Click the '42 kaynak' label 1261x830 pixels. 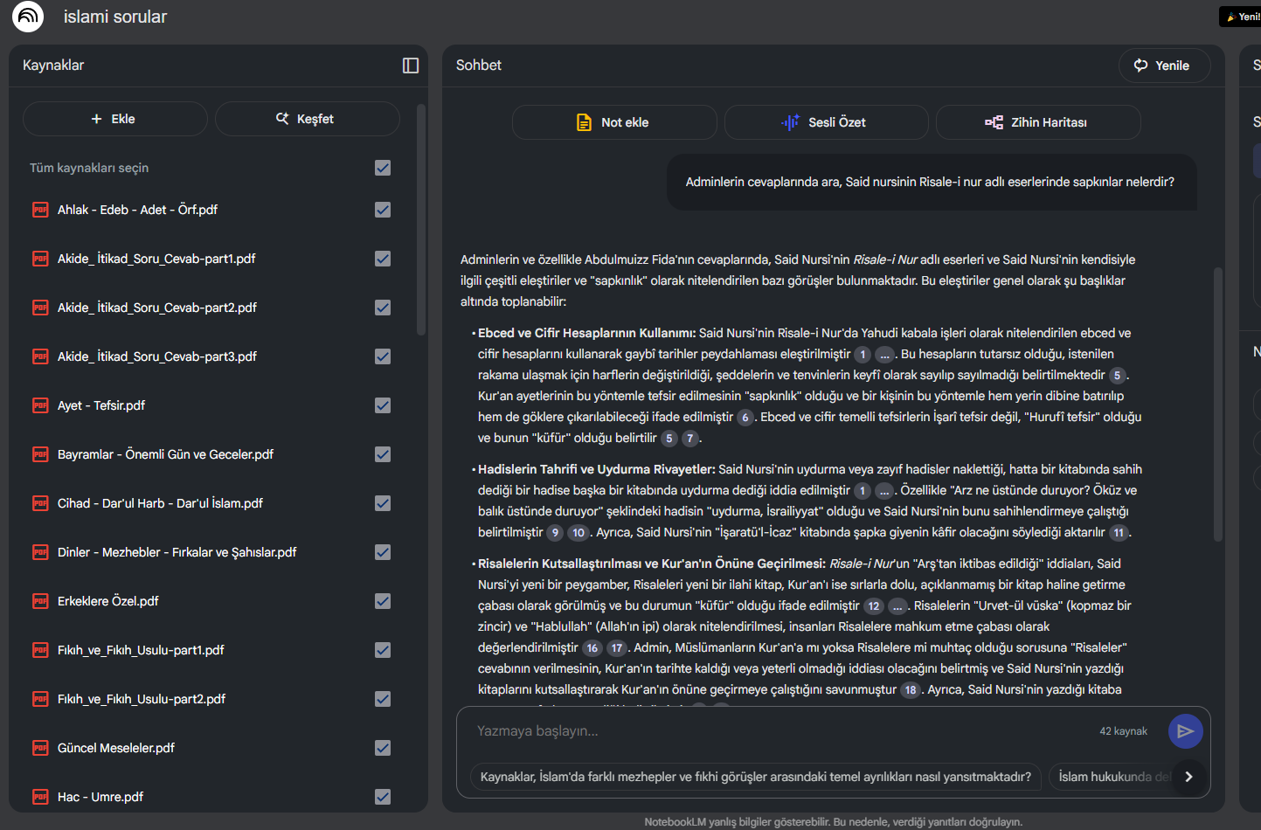coord(1123,731)
